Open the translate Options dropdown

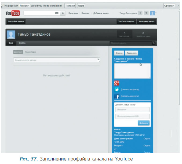tap(169, 6)
